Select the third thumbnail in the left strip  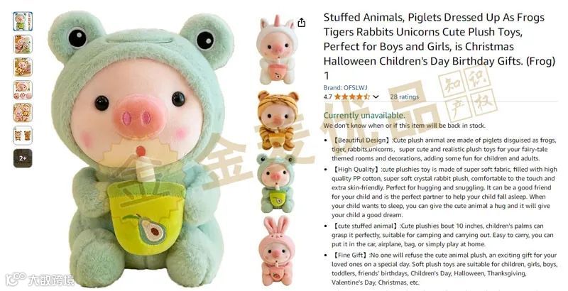click(23, 67)
